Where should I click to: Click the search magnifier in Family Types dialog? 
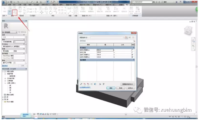coord(134,41)
